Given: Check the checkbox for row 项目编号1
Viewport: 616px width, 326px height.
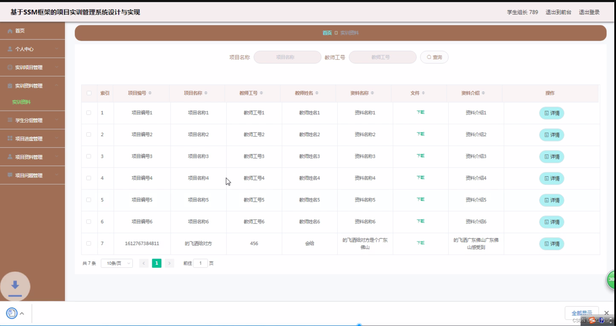Looking at the screenshot, I should tap(89, 113).
